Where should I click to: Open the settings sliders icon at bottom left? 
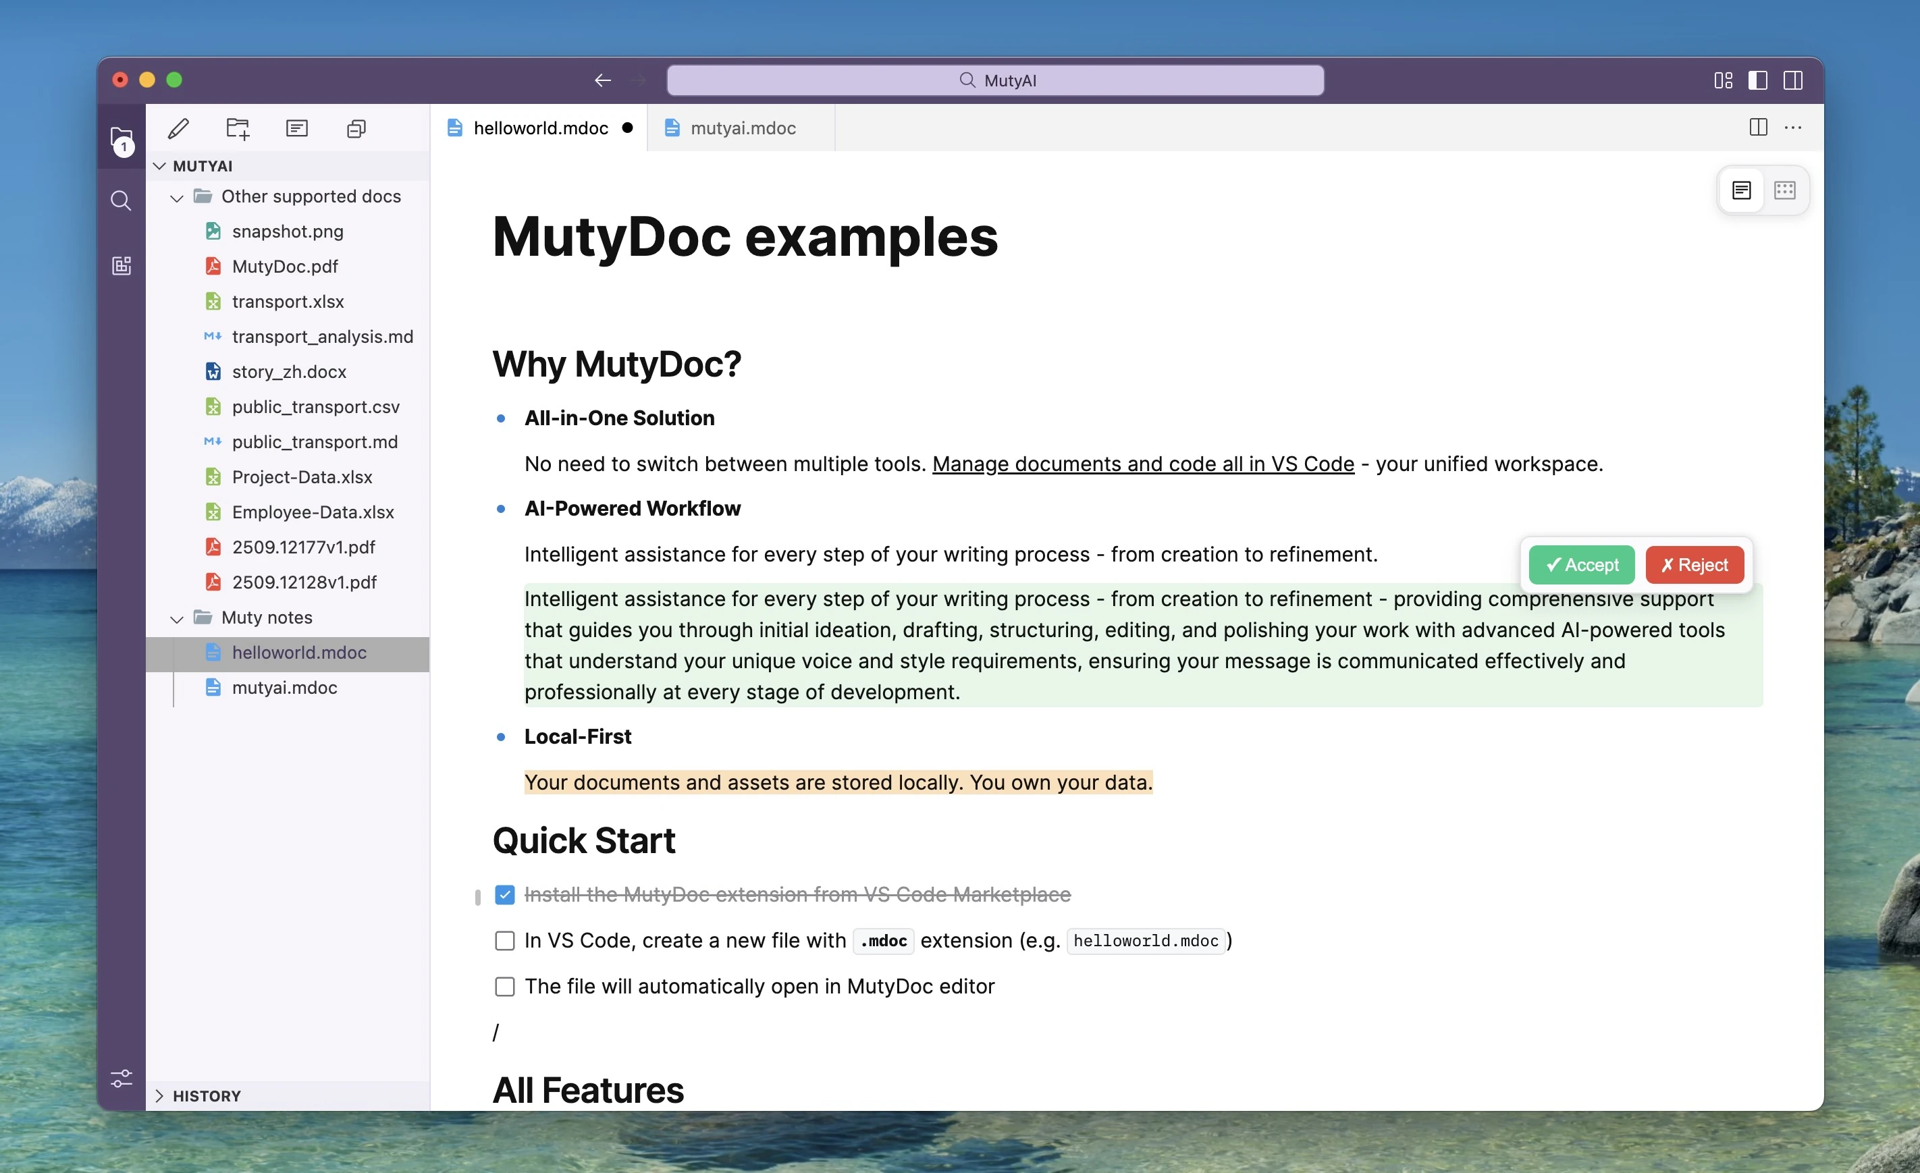[121, 1078]
